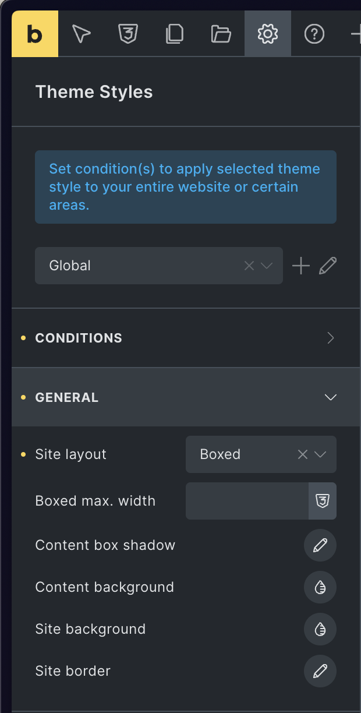Image resolution: width=361 pixels, height=713 pixels.
Task: Click the yellow Bricks logo icon
Action: (x=35, y=34)
